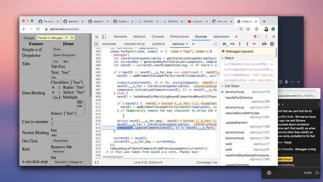Switch to injected.min.js file tab
The image size is (323, 182).
(134, 44)
